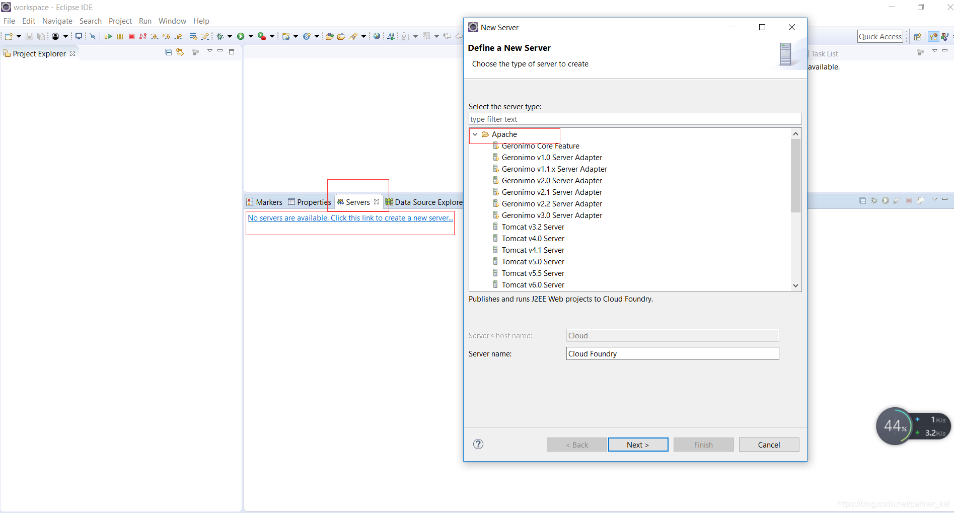Click the Drop To Frame toolbar icon
This screenshot has width=954, height=513.
pos(193,36)
